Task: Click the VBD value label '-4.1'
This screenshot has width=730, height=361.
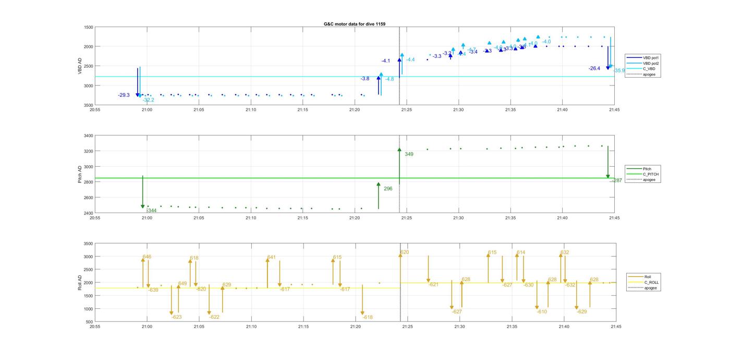Action: tap(385, 61)
